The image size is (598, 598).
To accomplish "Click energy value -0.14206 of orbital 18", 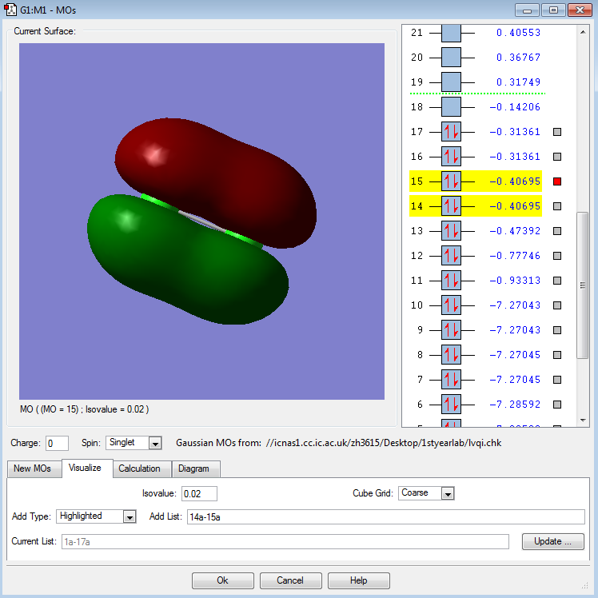I will pos(515,107).
